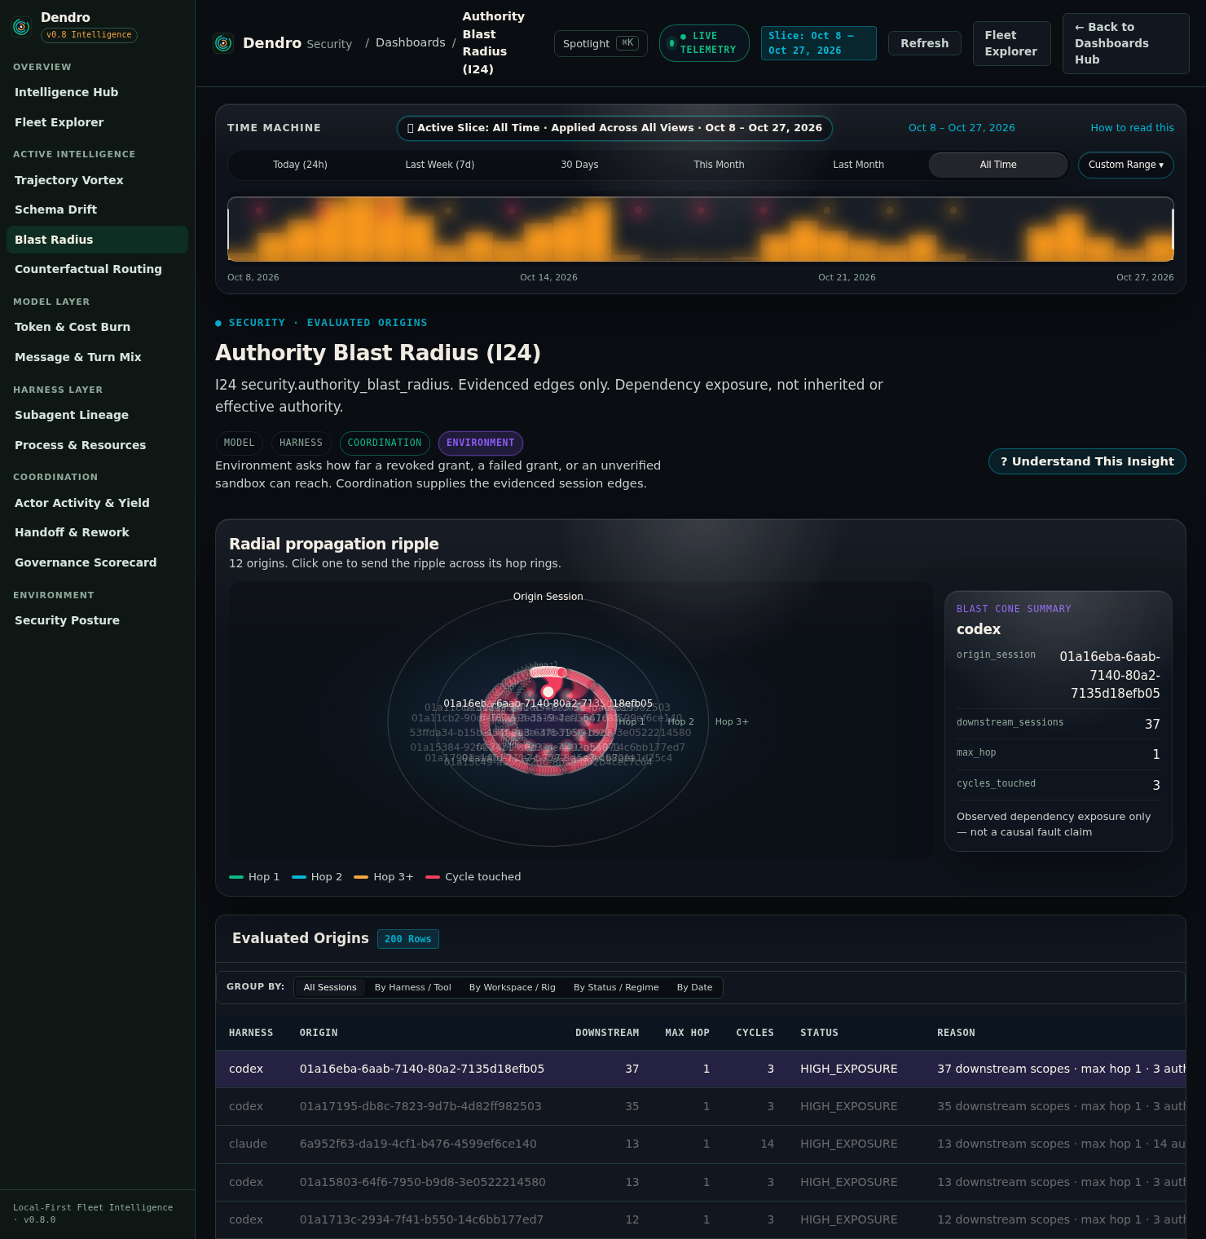Screen dimensions: 1206x1239
Task: Select origin row 01a17195-db8c-7823-9d7b-4d82ff982503
Action: click(x=700, y=1107)
